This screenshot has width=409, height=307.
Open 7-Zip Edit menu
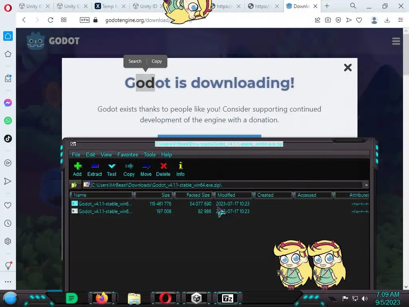click(90, 155)
